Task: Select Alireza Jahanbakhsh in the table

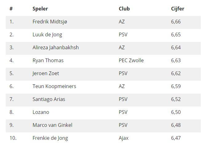Action: point(55,47)
